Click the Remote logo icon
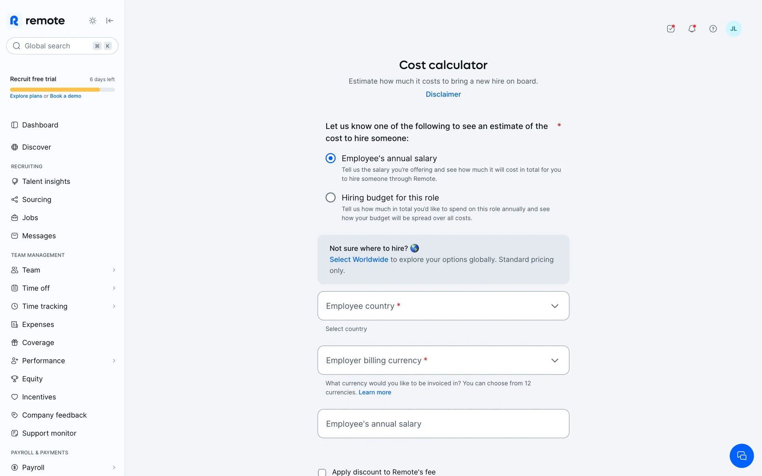Screen dimensions: 762x476 [14, 21]
